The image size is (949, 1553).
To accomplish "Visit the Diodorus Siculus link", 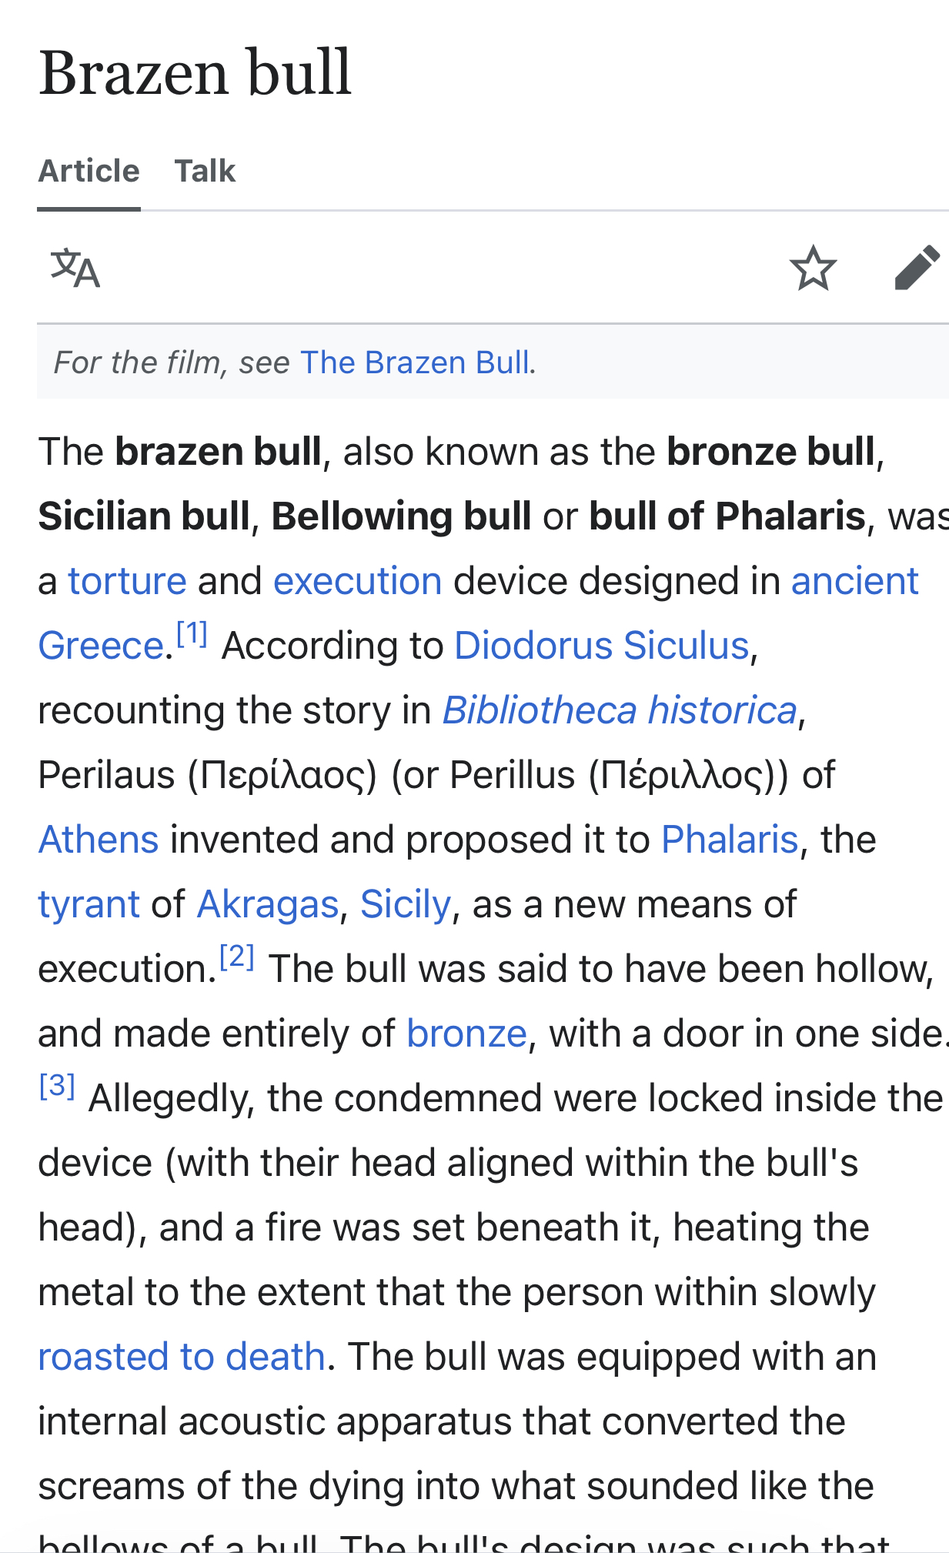I will pyautogui.click(x=602, y=646).
